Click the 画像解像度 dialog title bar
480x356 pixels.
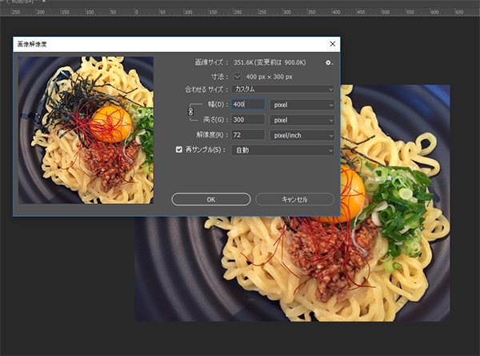[x=177, y=44]
